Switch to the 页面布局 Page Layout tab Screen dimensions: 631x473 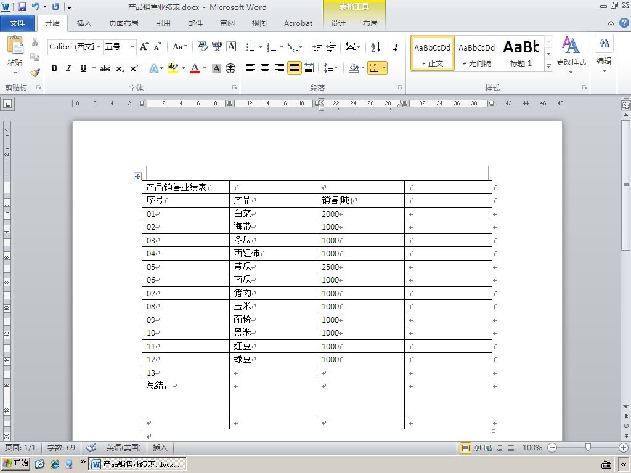(x=123, y=23)
